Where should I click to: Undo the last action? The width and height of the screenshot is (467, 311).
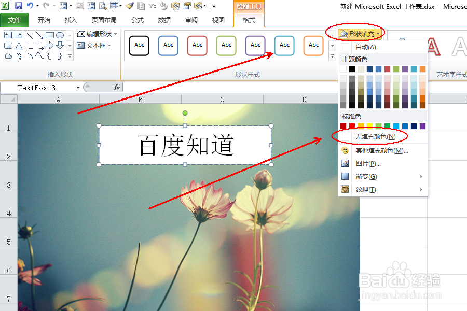coord(30,5)
